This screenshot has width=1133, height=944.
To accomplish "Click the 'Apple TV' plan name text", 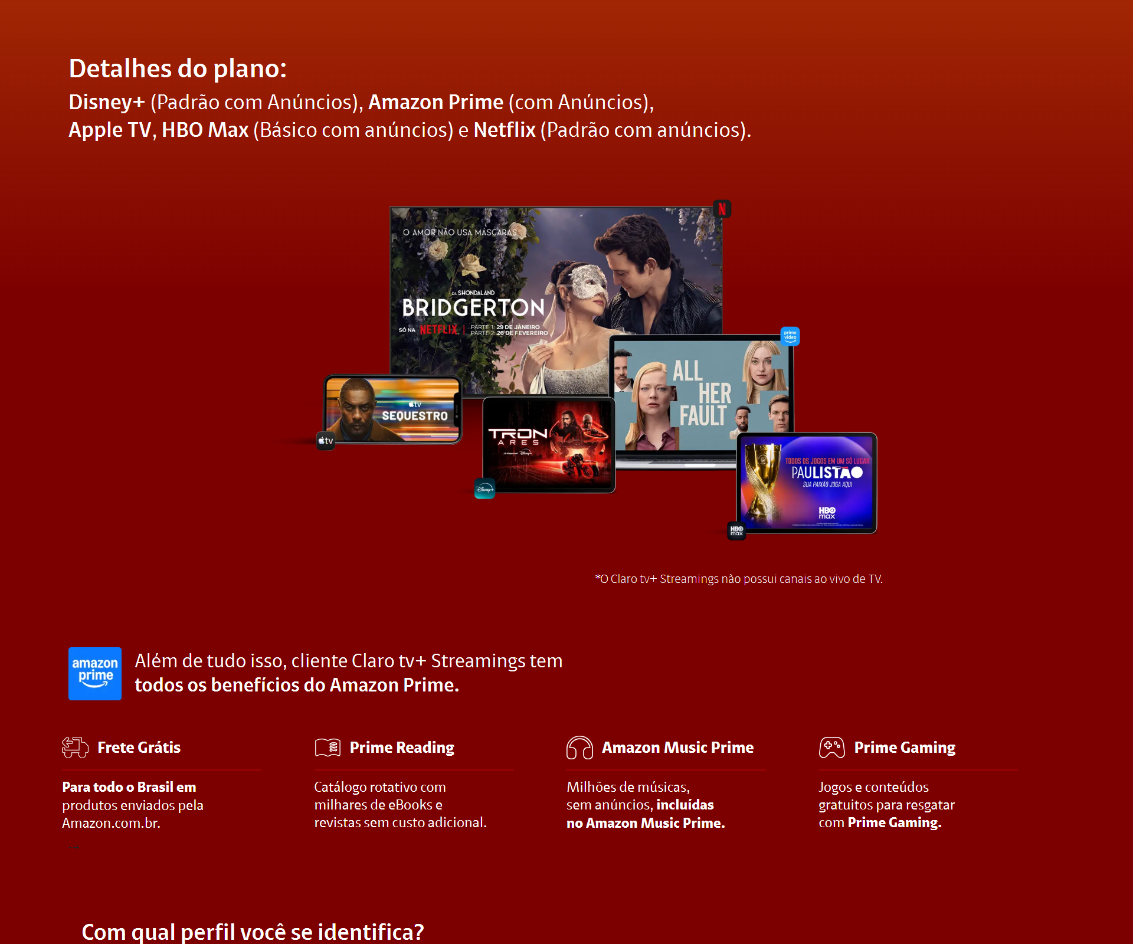I will [x=110, y=130].
